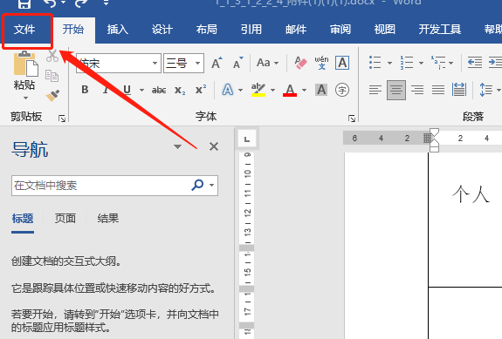Open the multilevel list dropdown arrow
This screenshot has height=339, width=502.
(450, 63)
